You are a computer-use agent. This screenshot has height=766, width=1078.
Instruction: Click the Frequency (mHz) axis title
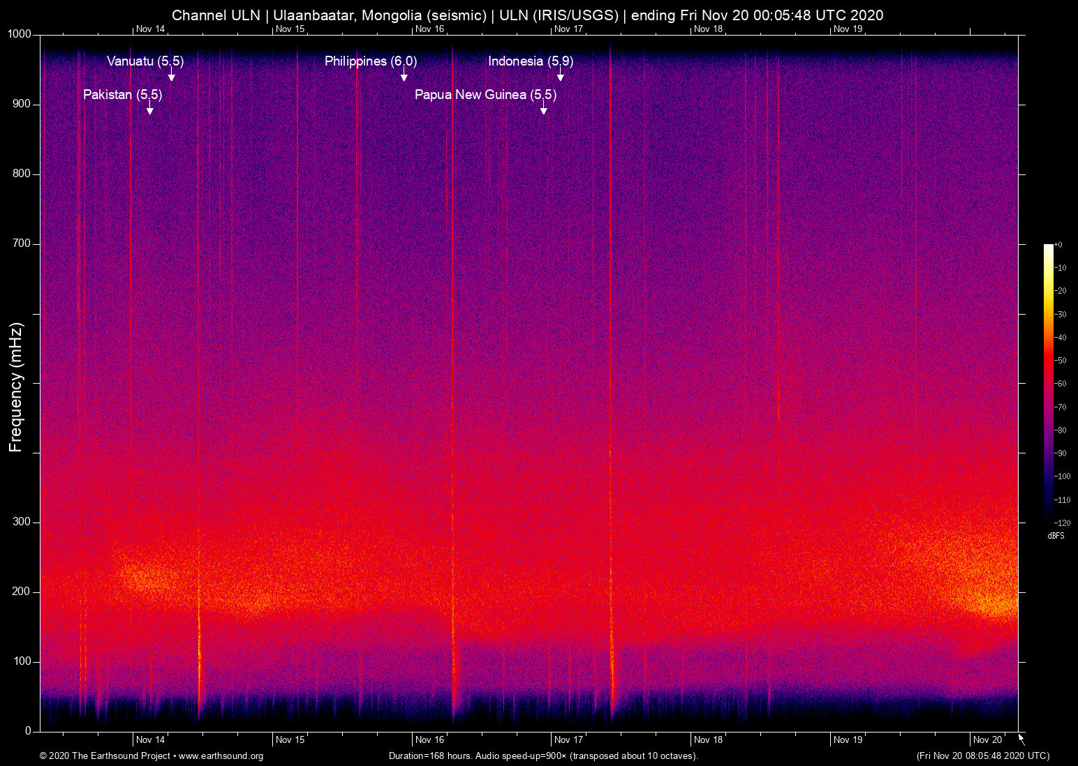click(x=16, y=387)
